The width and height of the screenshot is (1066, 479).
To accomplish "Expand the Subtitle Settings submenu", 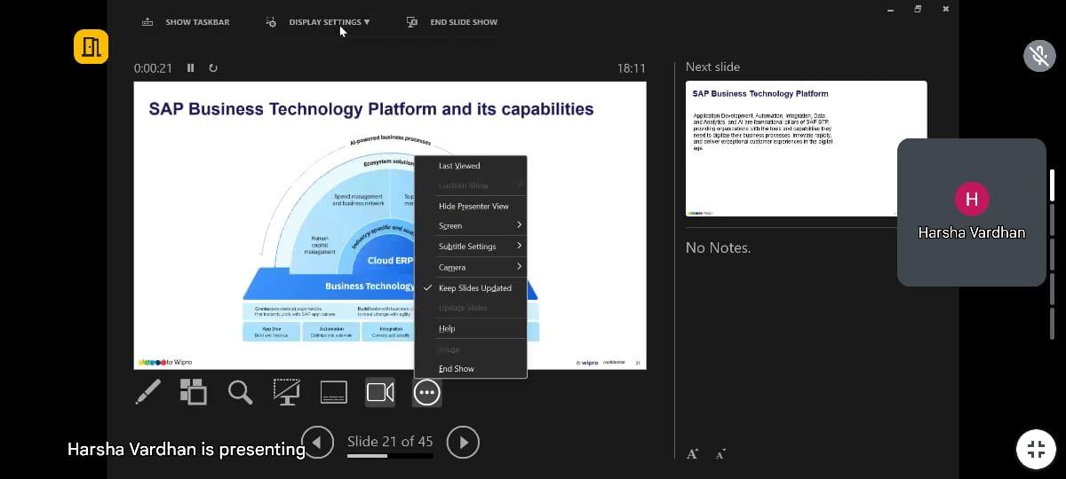I will pos(471,247).
